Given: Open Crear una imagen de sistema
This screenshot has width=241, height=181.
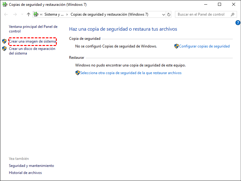Looking at the screenshot, I should tap(33, 41).
